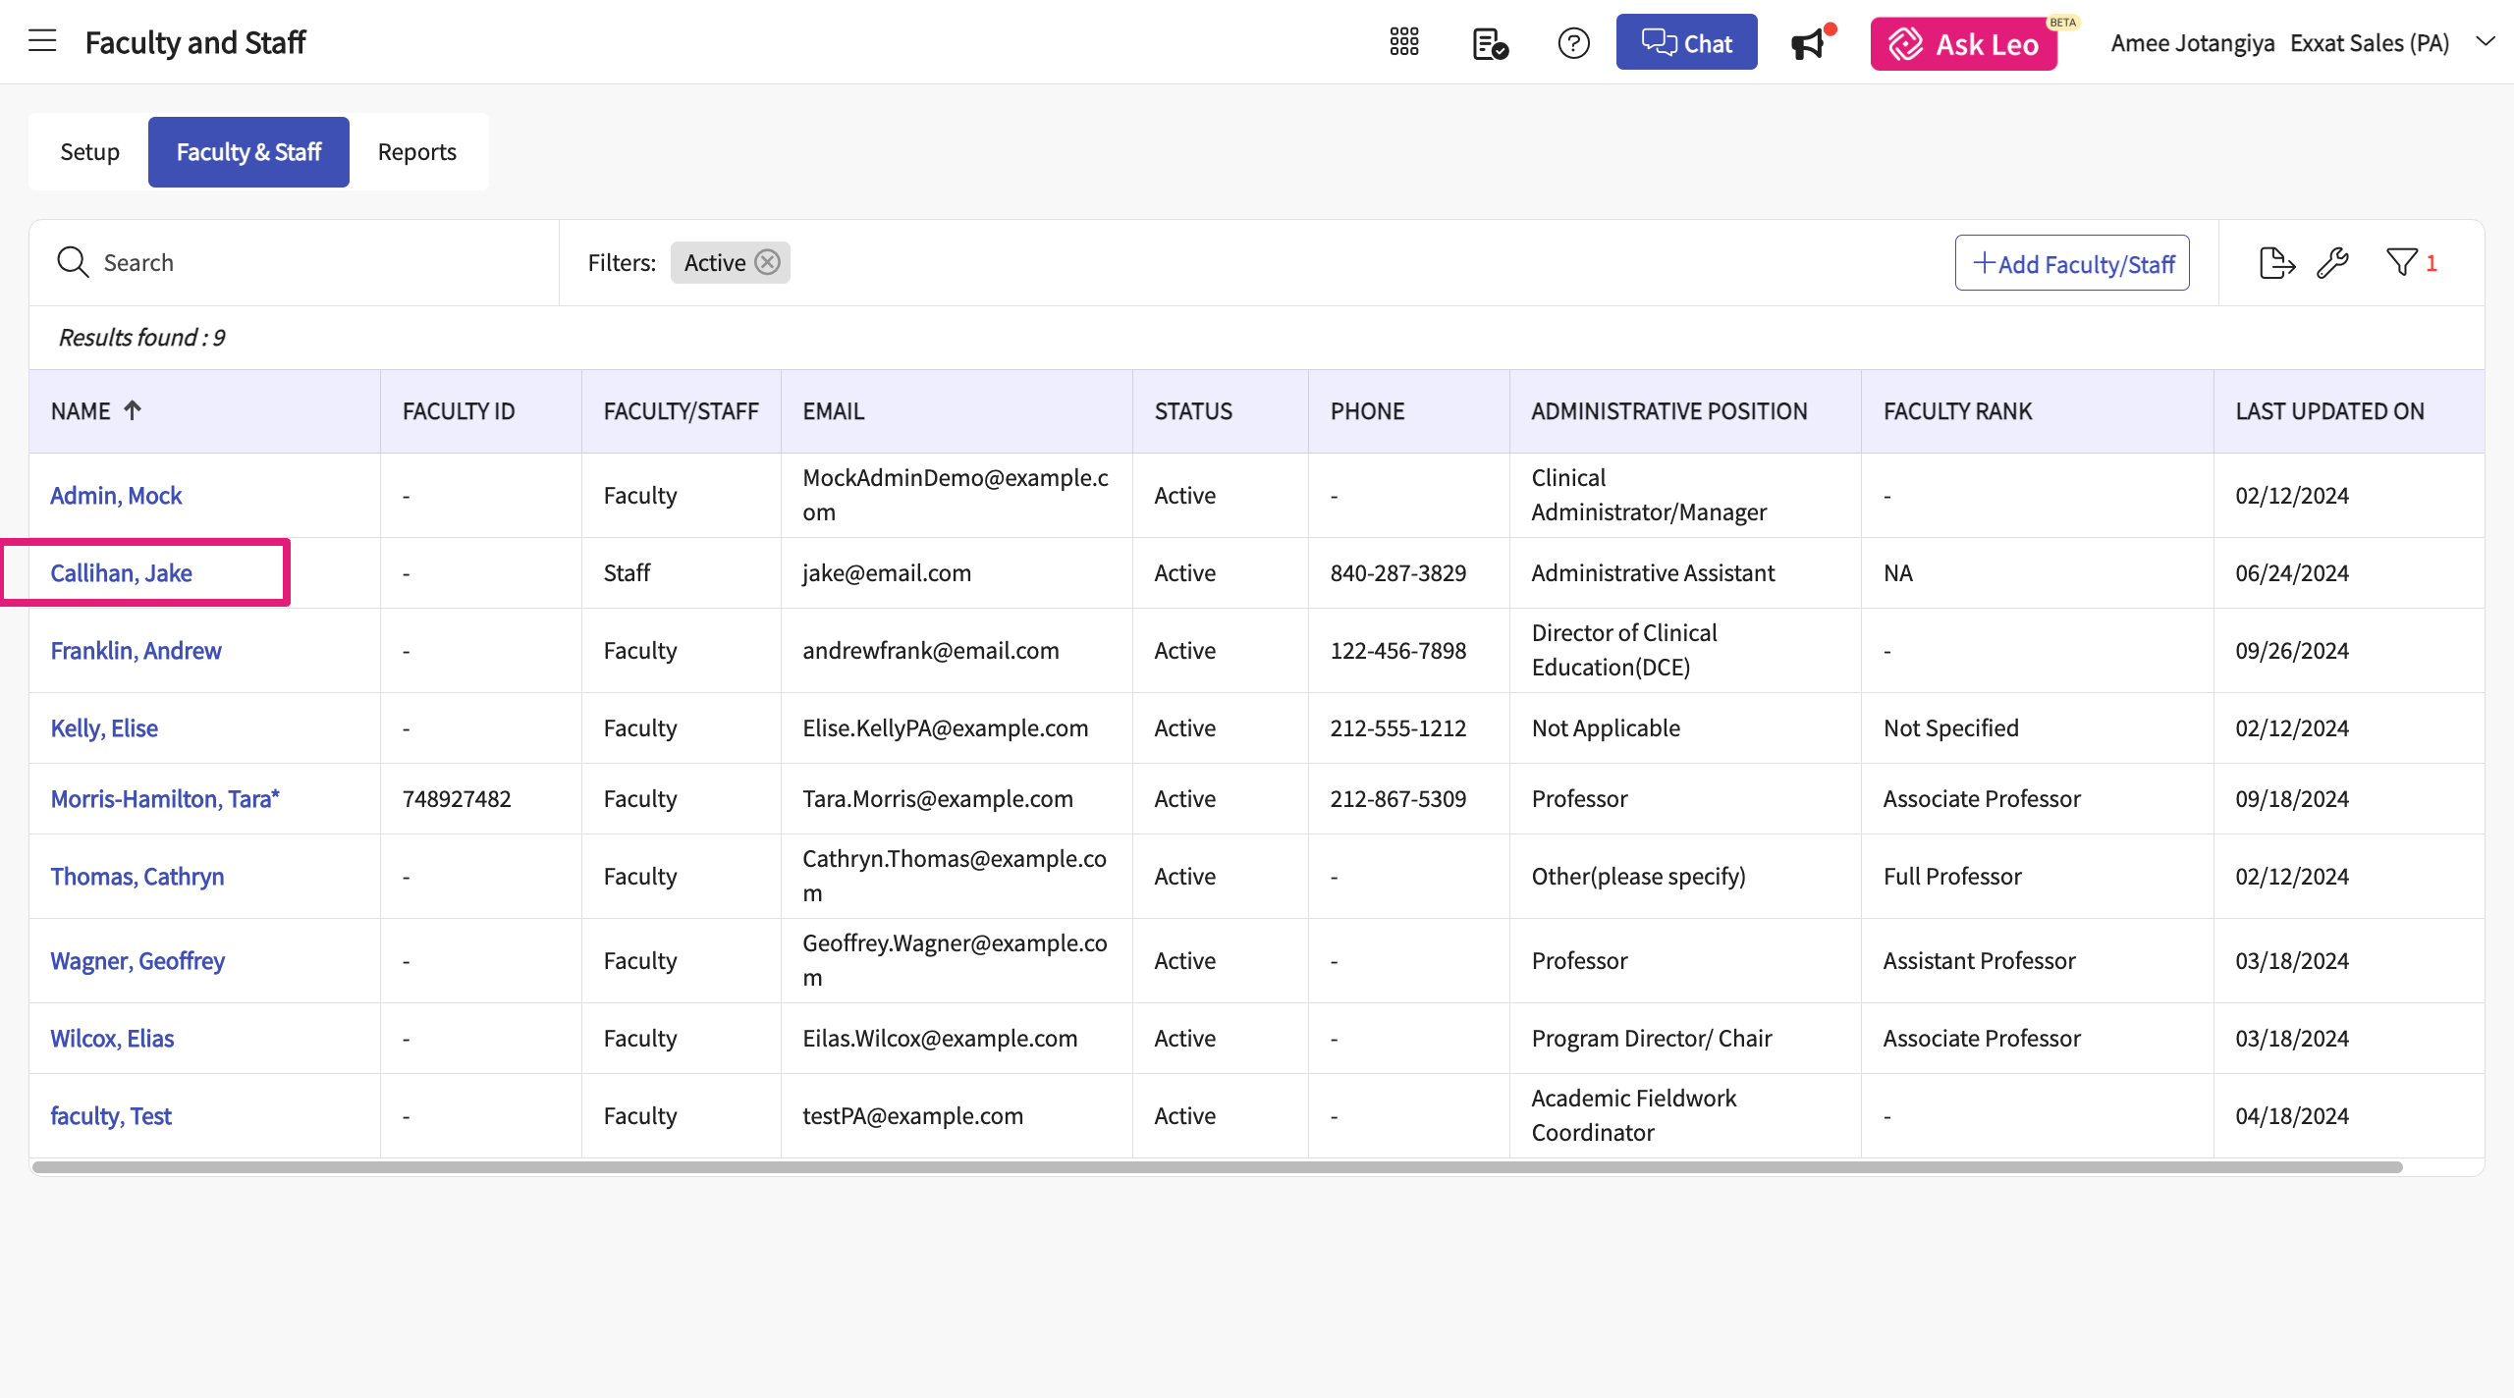Open the wrench settings icon
The width and height of the screenshot is (2514, 1398).
2332,263
